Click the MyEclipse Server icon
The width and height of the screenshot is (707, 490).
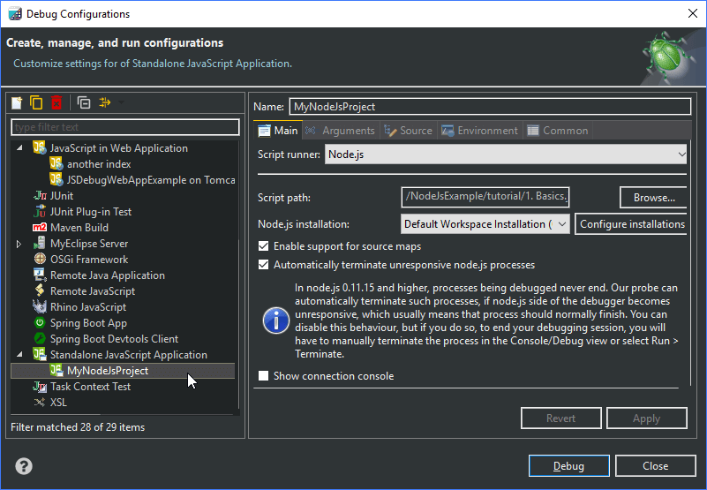(40, 243)
